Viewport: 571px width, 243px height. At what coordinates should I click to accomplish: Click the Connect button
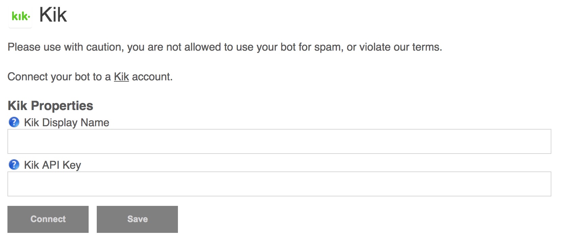(48, 219)
